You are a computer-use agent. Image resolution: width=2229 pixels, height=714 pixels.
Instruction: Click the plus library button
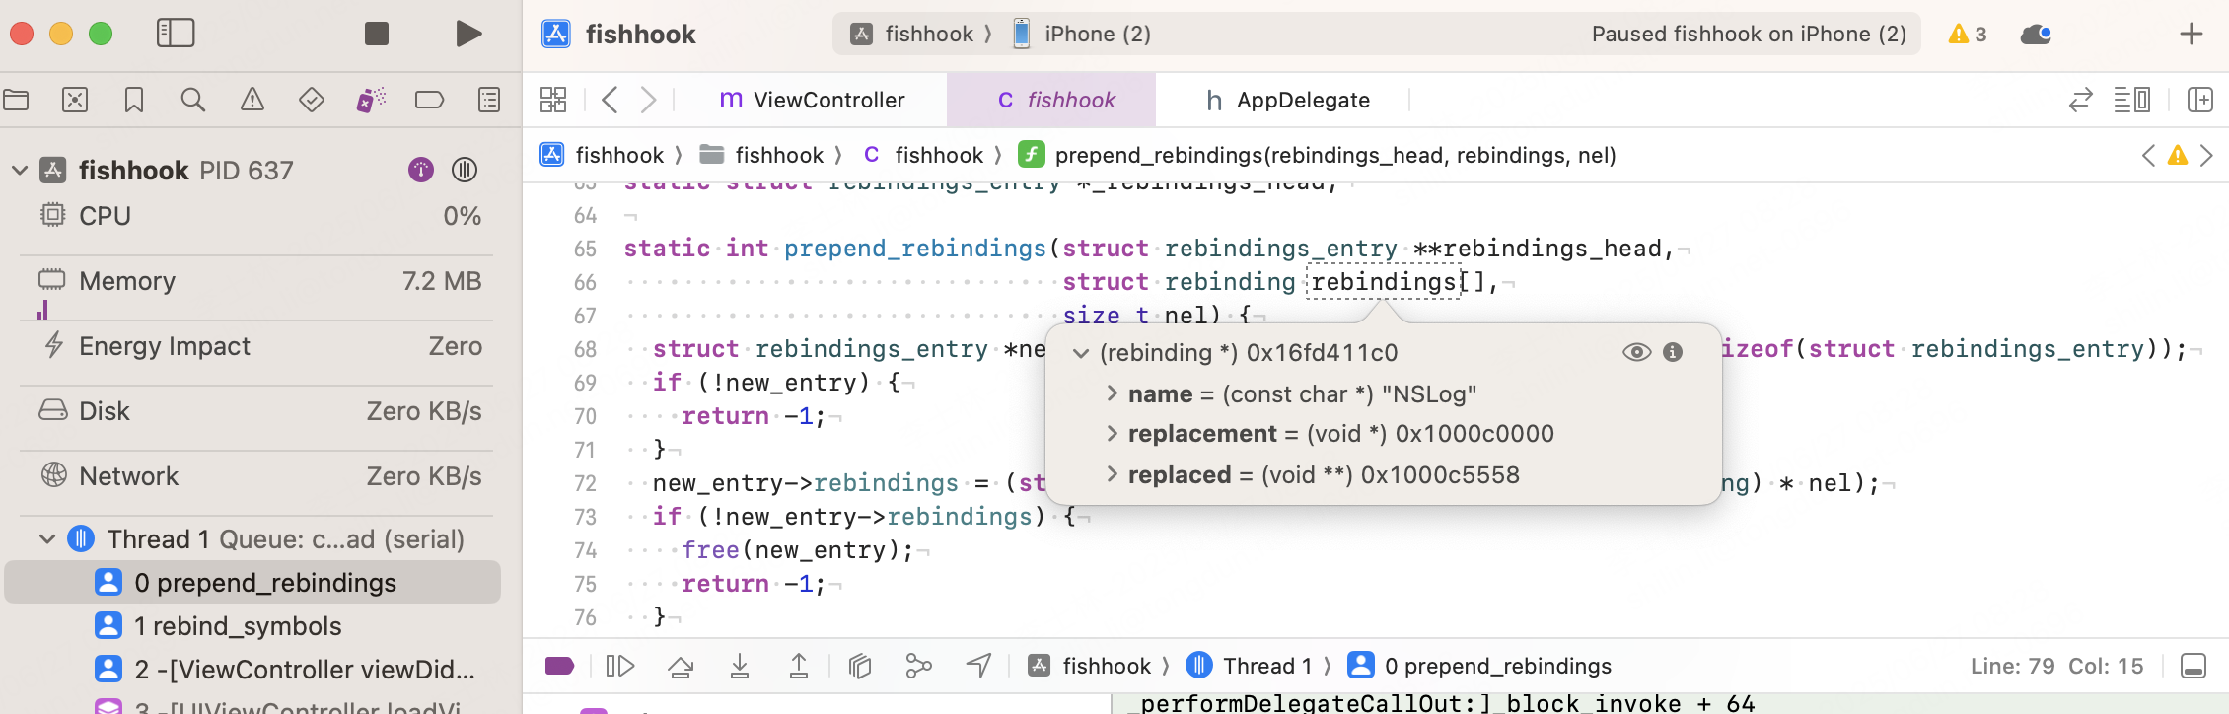click(x=2192, y=34)
